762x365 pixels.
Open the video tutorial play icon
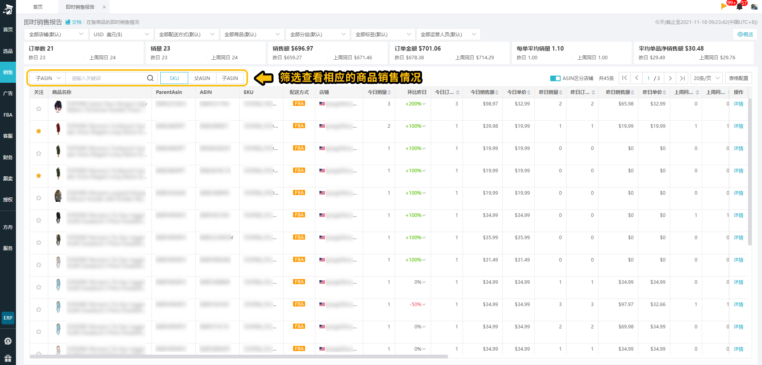pos(724,6)
